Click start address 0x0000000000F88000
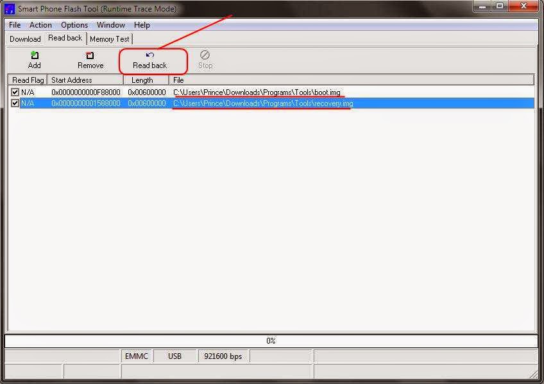 (x=86, y=92)
